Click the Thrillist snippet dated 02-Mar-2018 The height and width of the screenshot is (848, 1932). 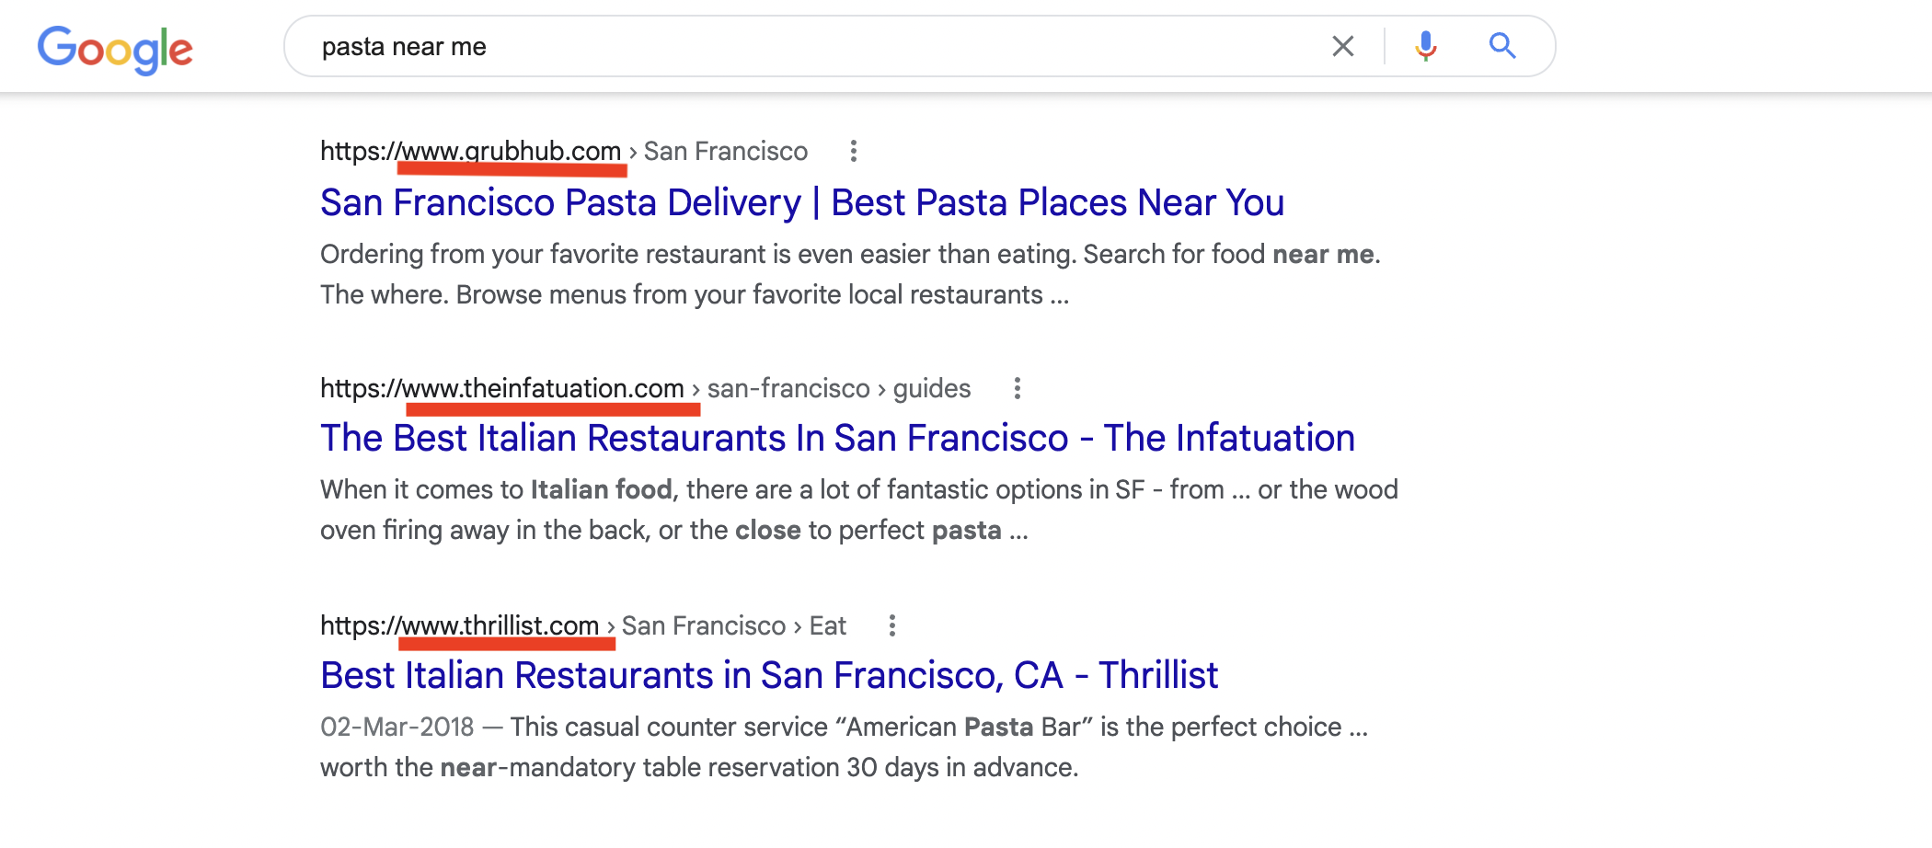pos(845,747)
